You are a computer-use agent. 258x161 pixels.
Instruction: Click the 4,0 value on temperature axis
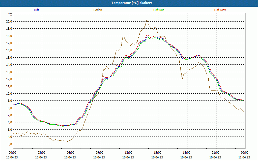10,137
